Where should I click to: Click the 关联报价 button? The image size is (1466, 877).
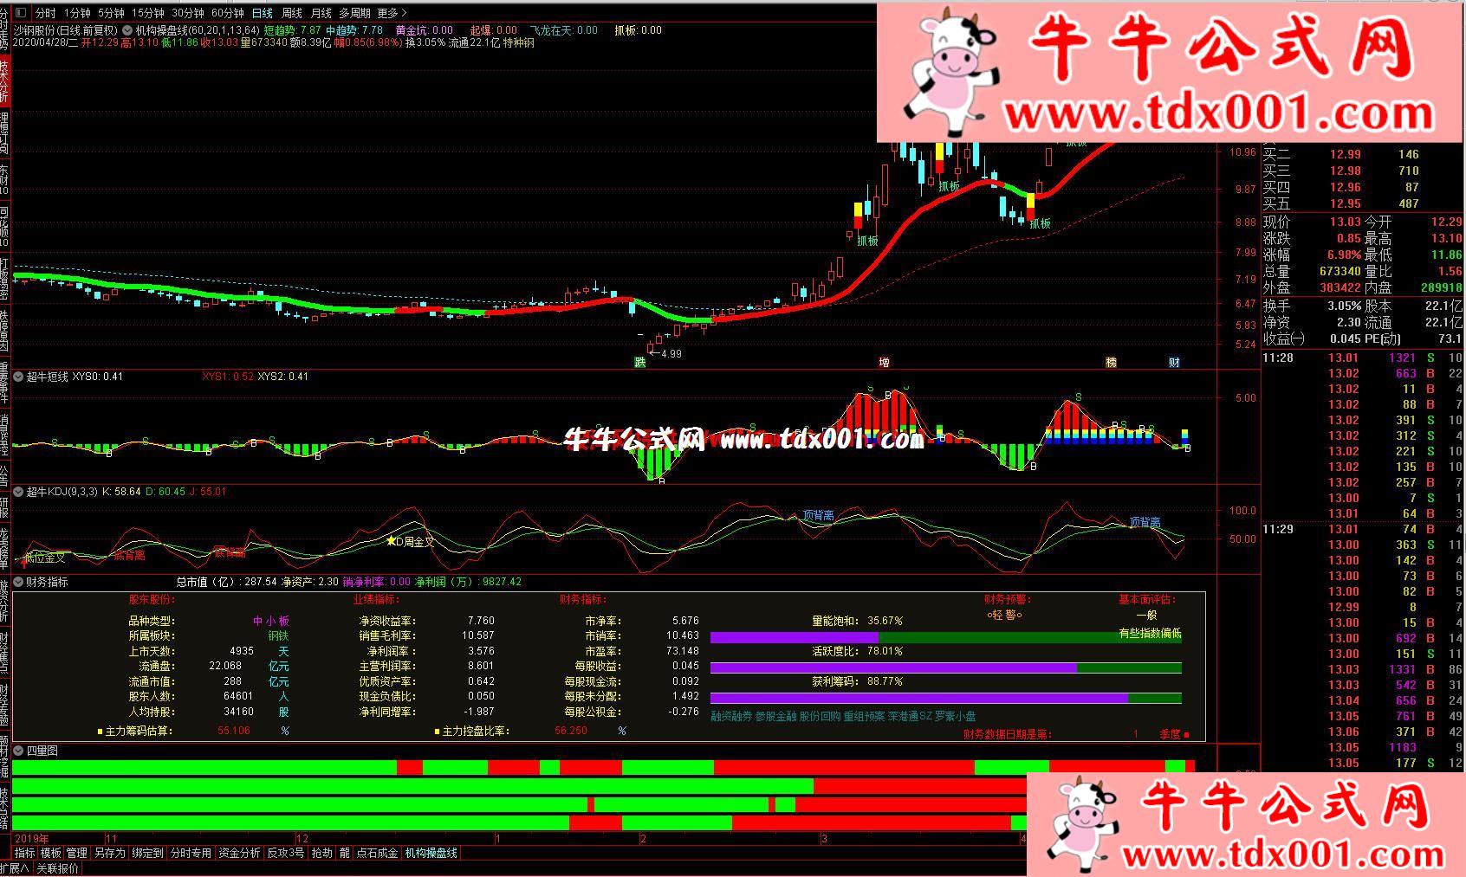coord(57,868)
